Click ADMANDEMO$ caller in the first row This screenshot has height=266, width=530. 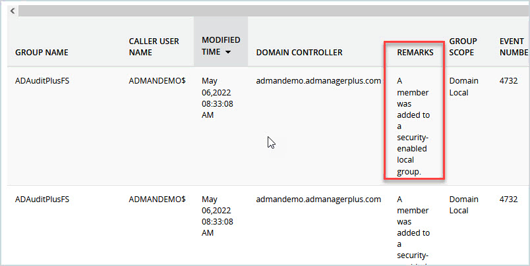(x=157, y=81)
